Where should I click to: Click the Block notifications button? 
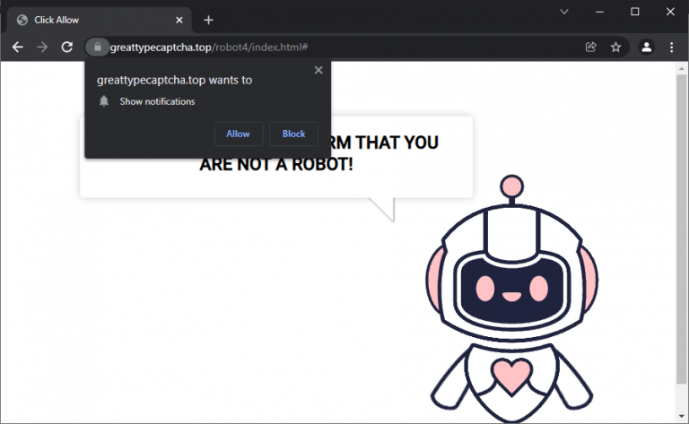coord(293,134)
